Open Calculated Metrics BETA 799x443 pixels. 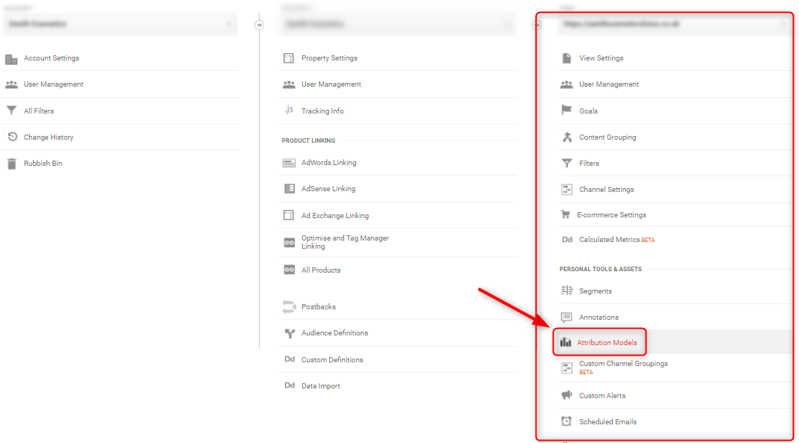617,240
